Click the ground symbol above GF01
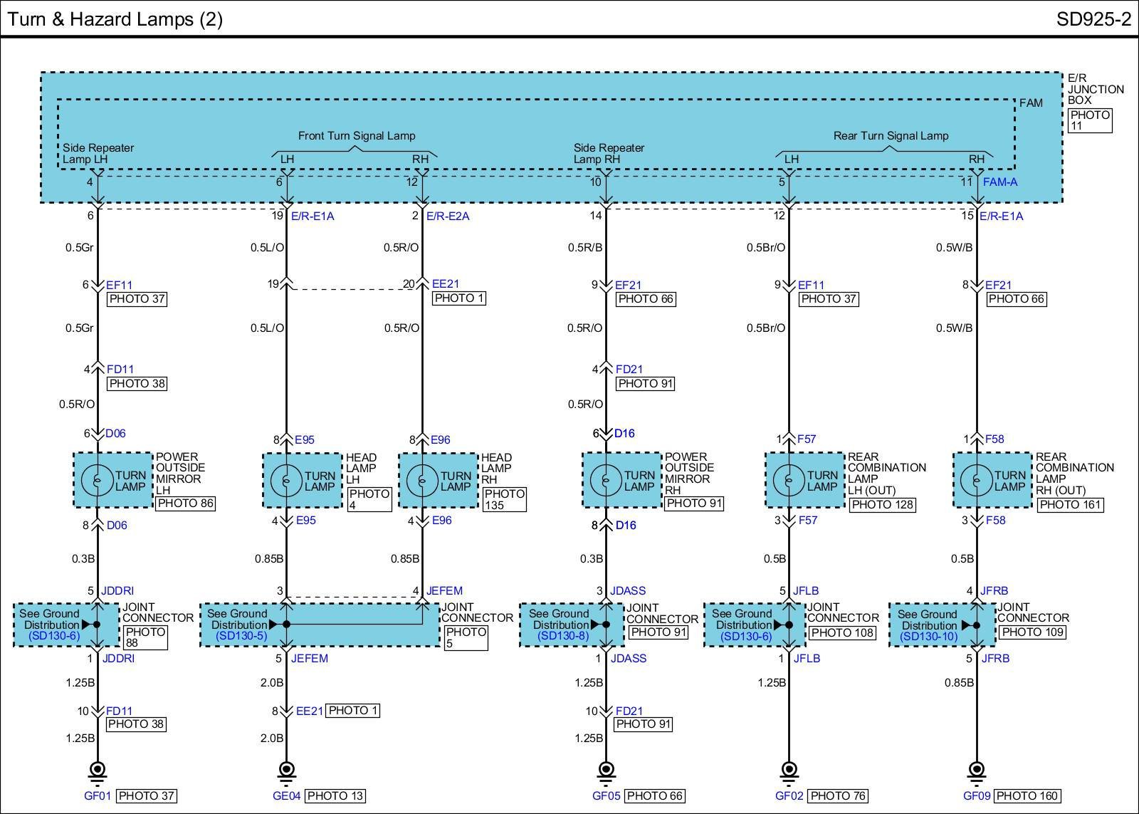1139x814 pixels. coord(97,770)
